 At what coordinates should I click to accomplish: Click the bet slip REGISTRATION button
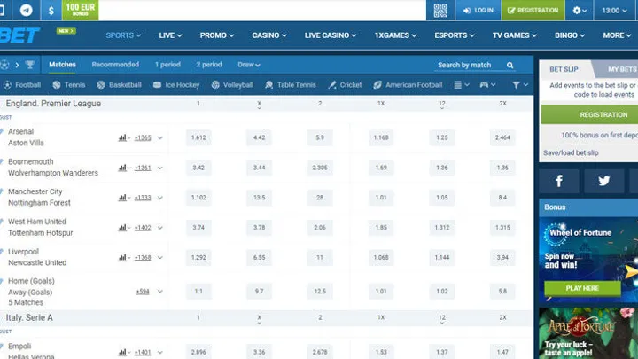pyautogui.click(x=589, y=114)
